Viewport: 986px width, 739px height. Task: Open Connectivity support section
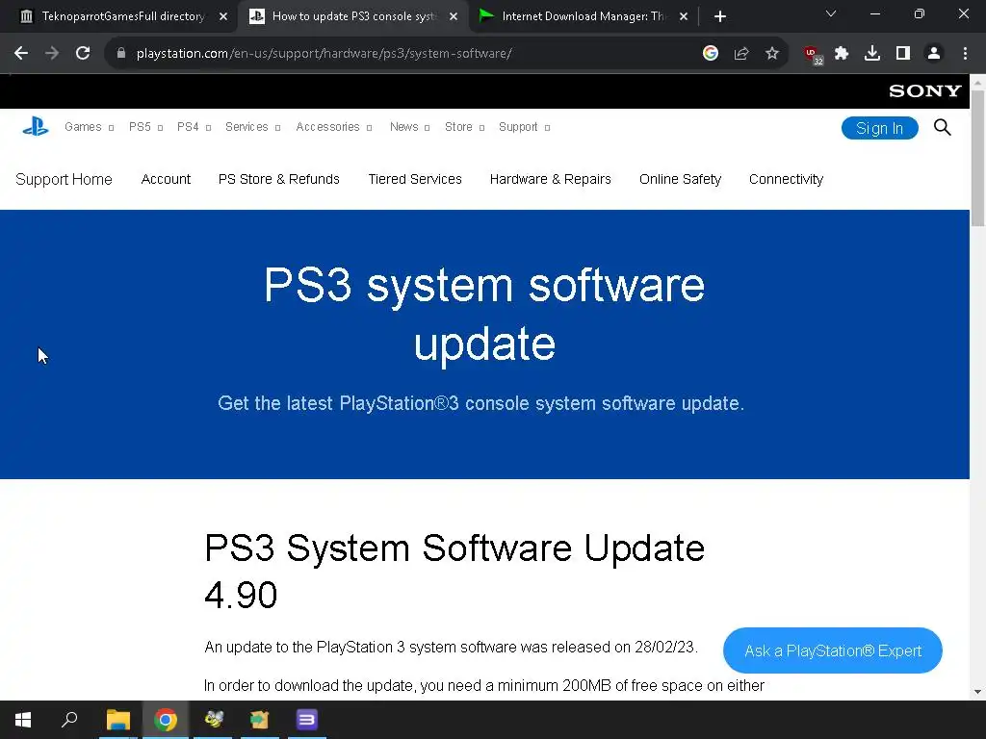point(786,179)
